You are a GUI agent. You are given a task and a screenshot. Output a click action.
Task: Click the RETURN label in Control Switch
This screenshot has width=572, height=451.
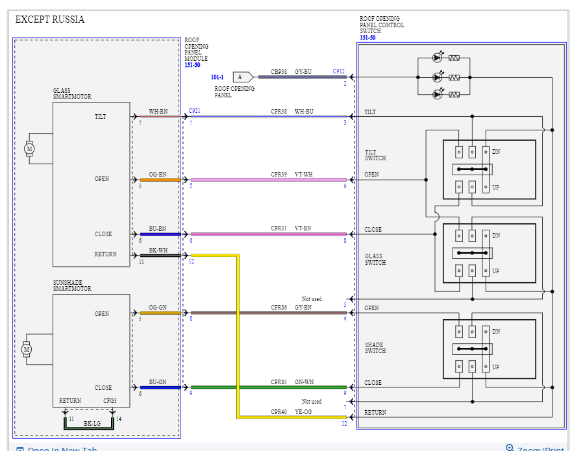pyautogui.click(x=375, y=412)
